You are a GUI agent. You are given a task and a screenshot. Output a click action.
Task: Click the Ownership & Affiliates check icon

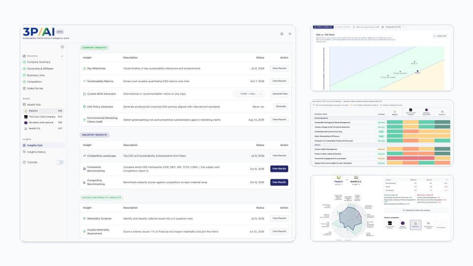[24, 68]
